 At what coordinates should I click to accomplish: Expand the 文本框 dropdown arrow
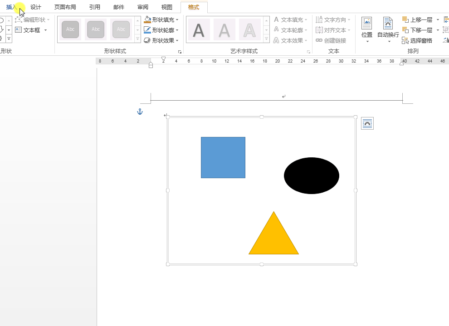(x=46, y=30)
